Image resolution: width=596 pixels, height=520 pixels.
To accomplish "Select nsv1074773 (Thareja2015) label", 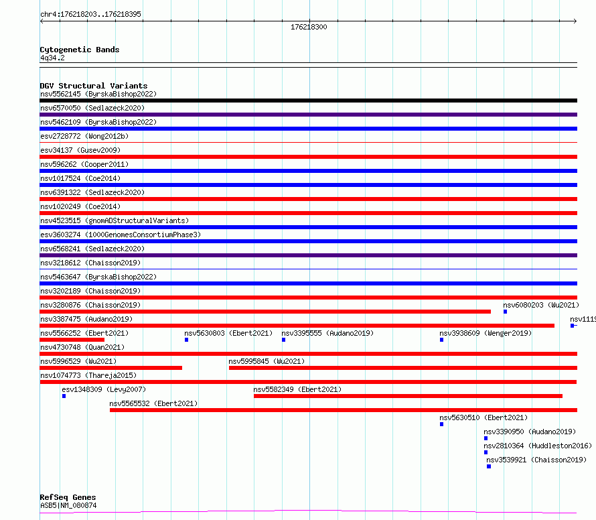I will point(88,375).
